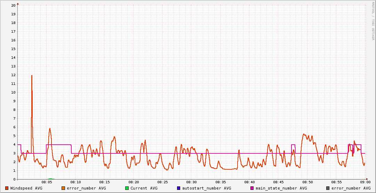376x193 pixels.
Task: Click the peak of the Windspeed spike at 12
Action: (32, 75)
